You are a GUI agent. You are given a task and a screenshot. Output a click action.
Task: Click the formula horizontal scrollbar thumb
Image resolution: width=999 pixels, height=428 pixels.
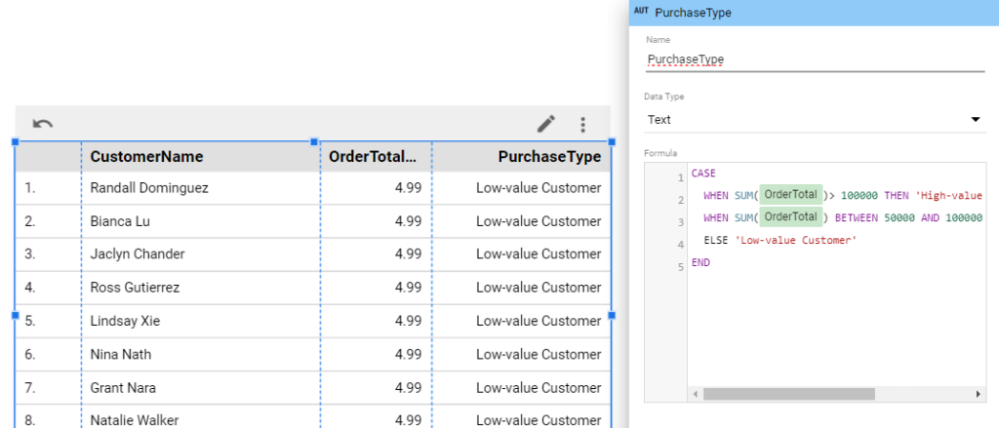(788, 394)
